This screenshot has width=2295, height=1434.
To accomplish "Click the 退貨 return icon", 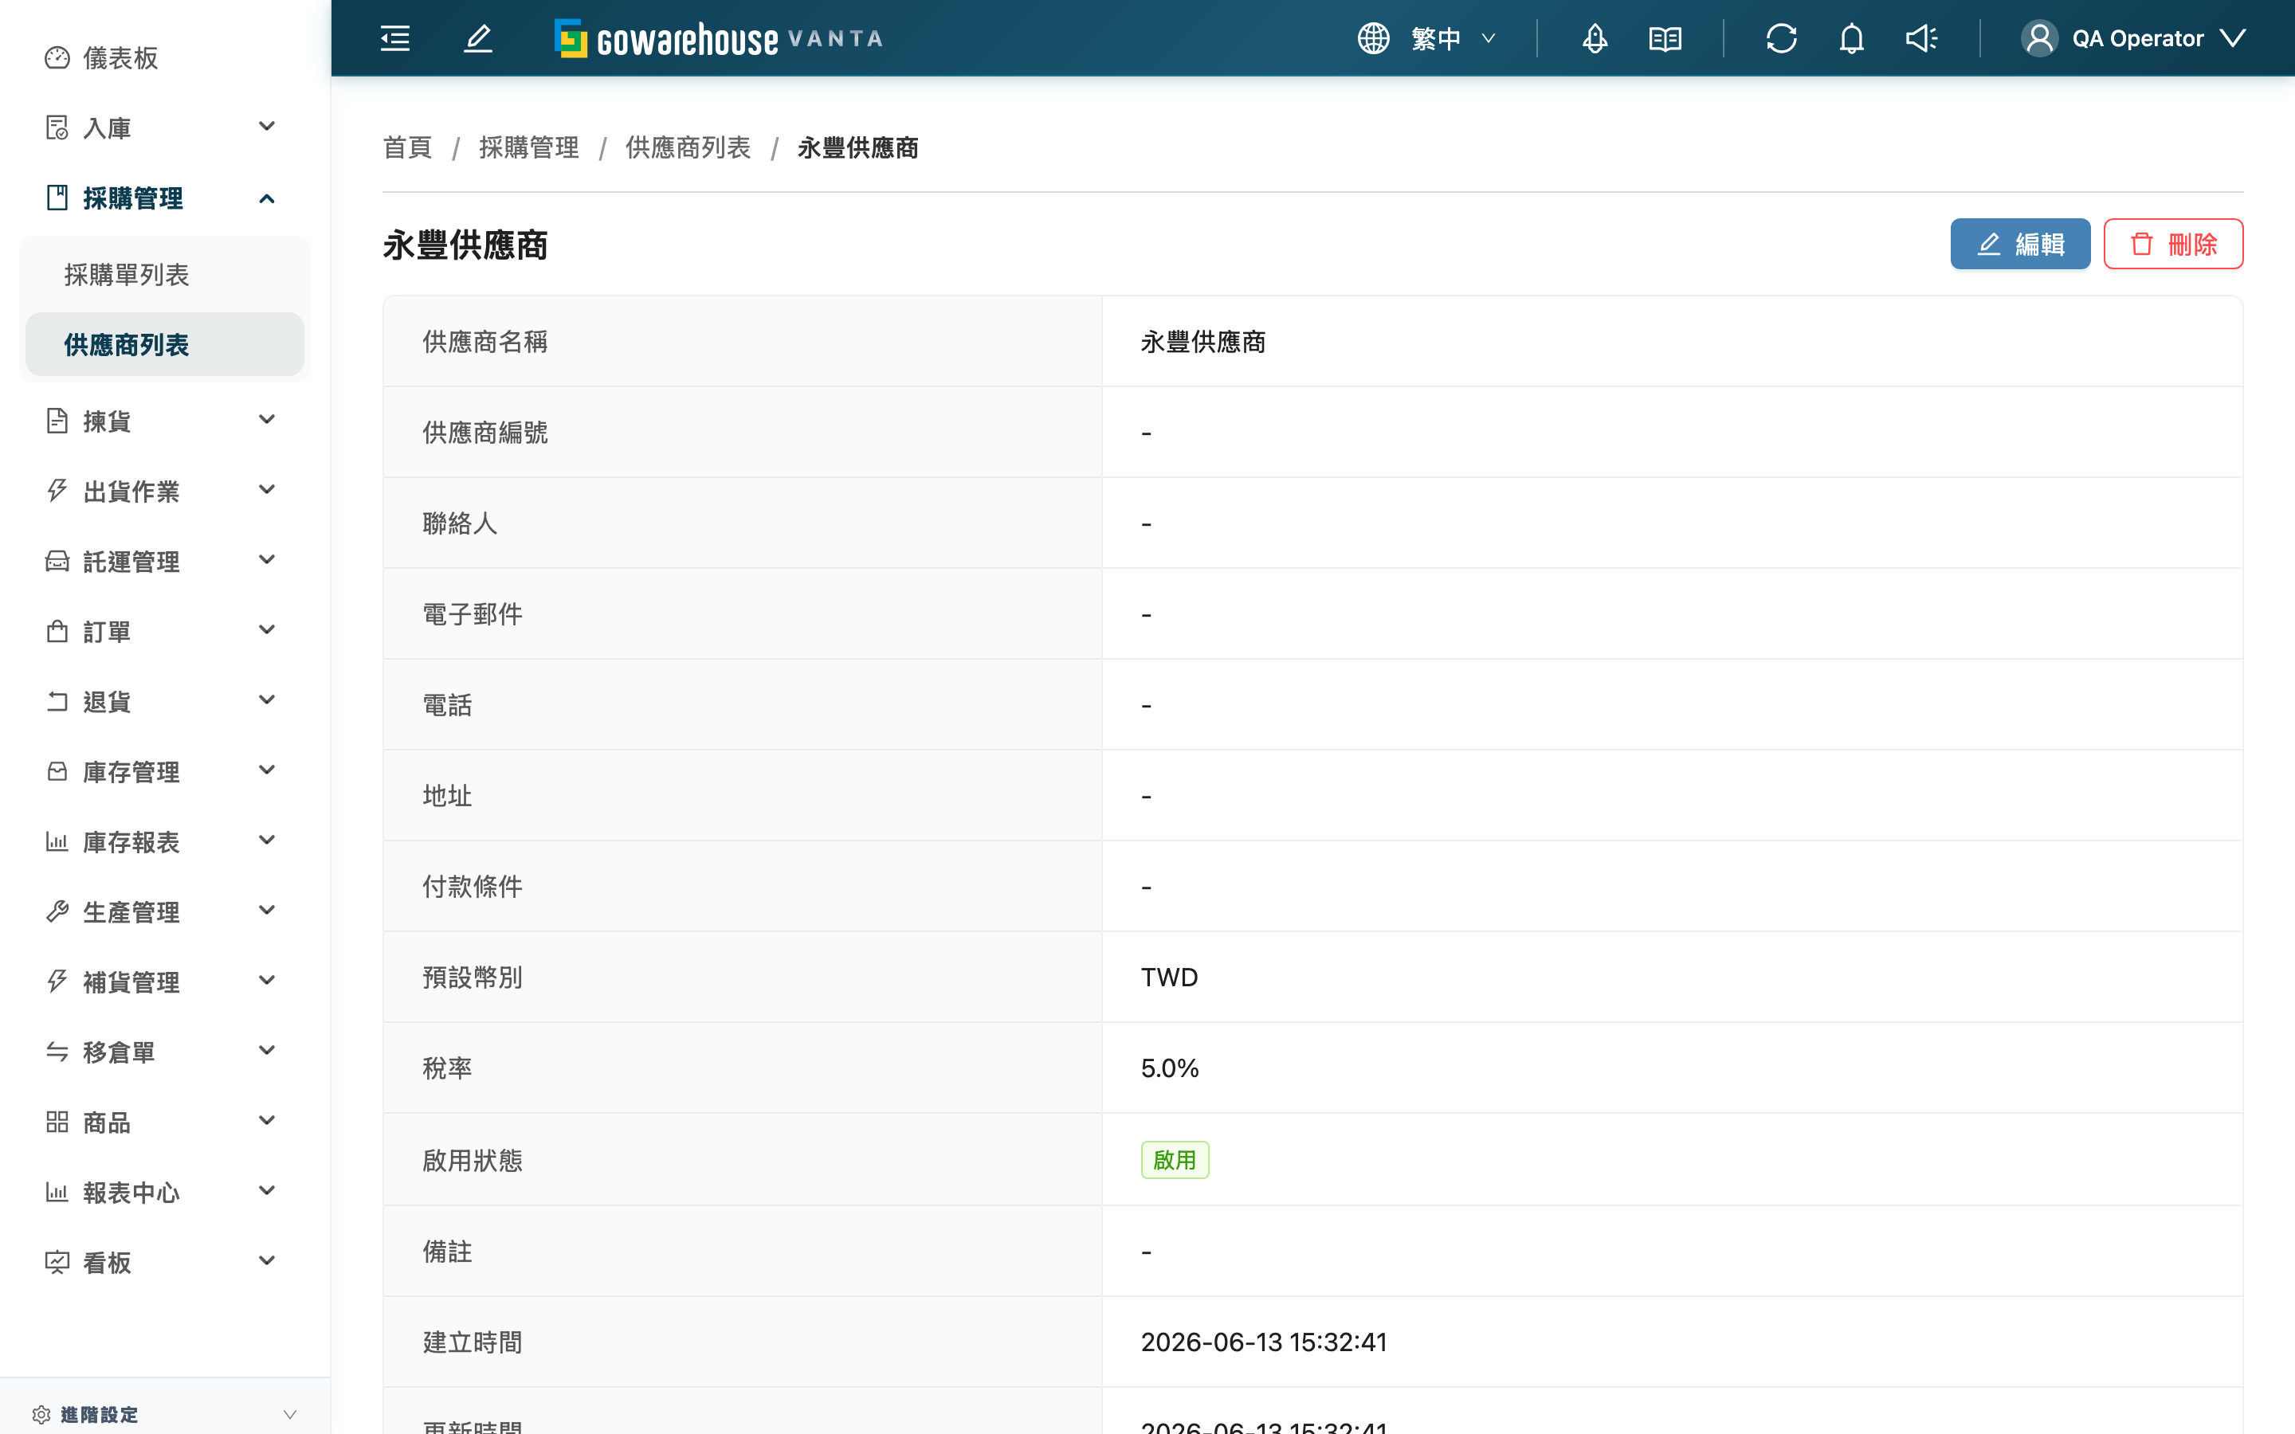I will (57, 701).
